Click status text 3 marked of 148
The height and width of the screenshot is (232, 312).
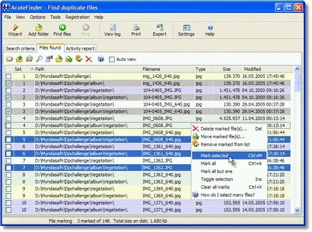[x=95, y=221]
